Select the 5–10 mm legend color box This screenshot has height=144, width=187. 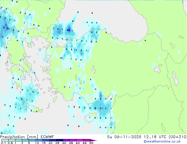pyautogui.click(x=32, y=140)
